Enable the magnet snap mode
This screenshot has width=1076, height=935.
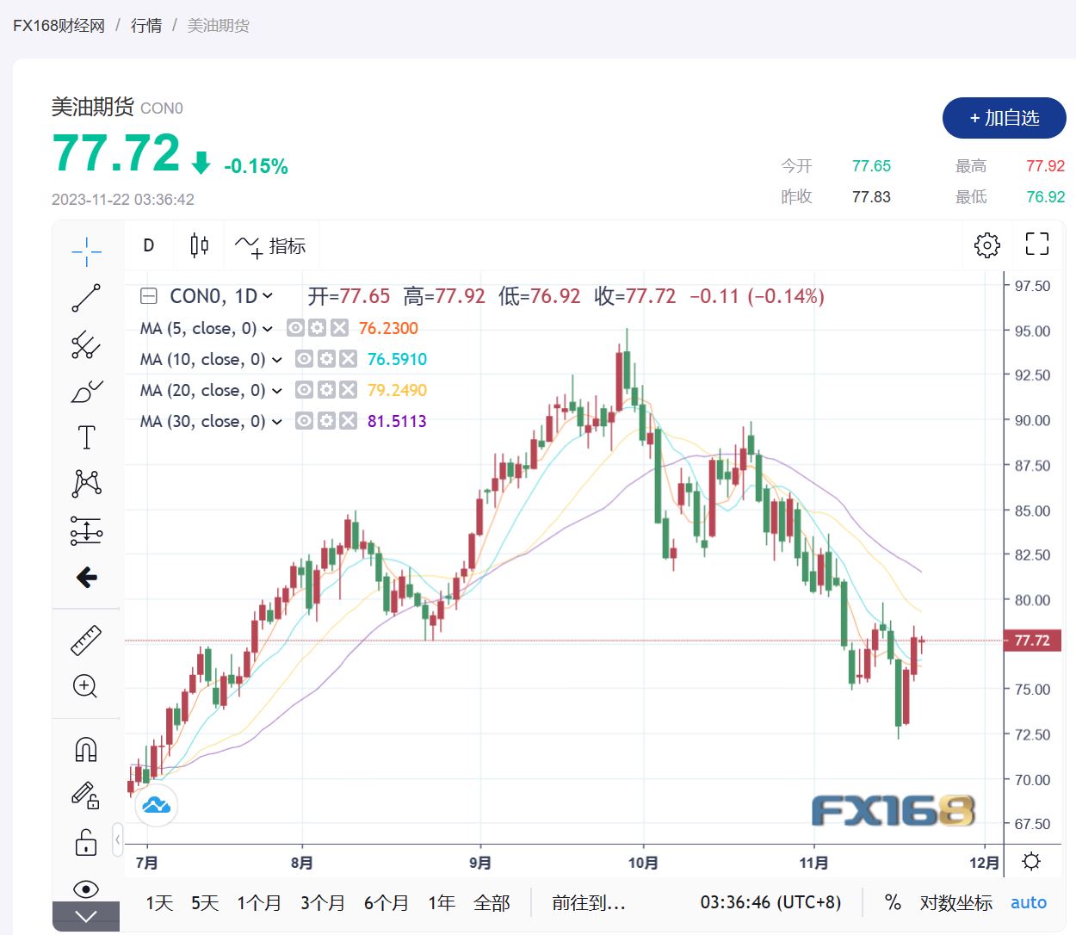[86, 750]
